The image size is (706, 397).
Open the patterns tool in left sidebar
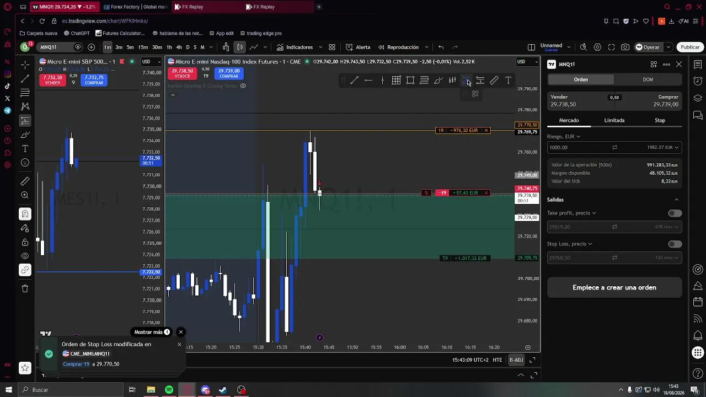point(25,106)
